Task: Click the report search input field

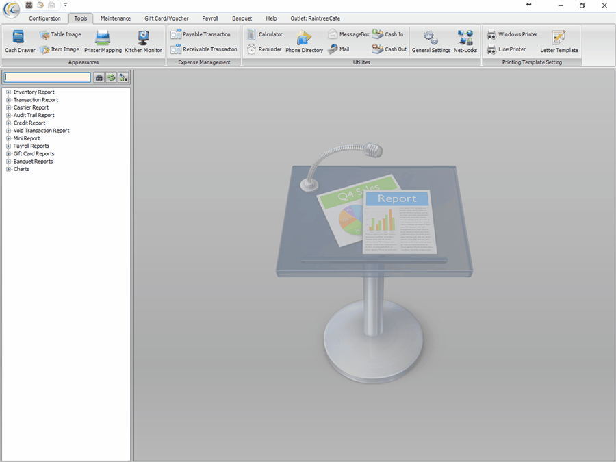Action: [x=47, y=78]
